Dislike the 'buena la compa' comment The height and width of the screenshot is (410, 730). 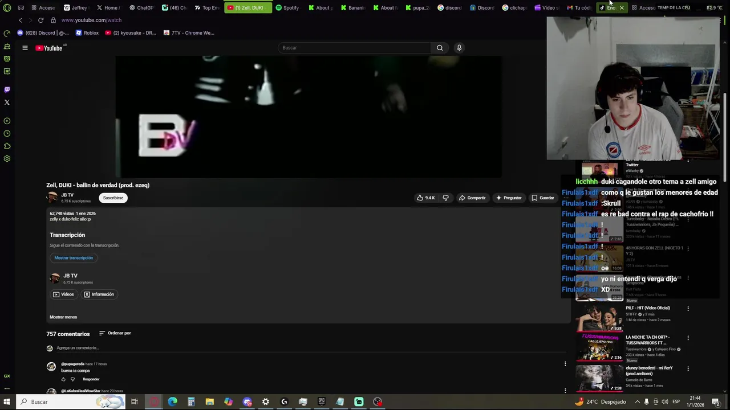click(x=72, y=379)
